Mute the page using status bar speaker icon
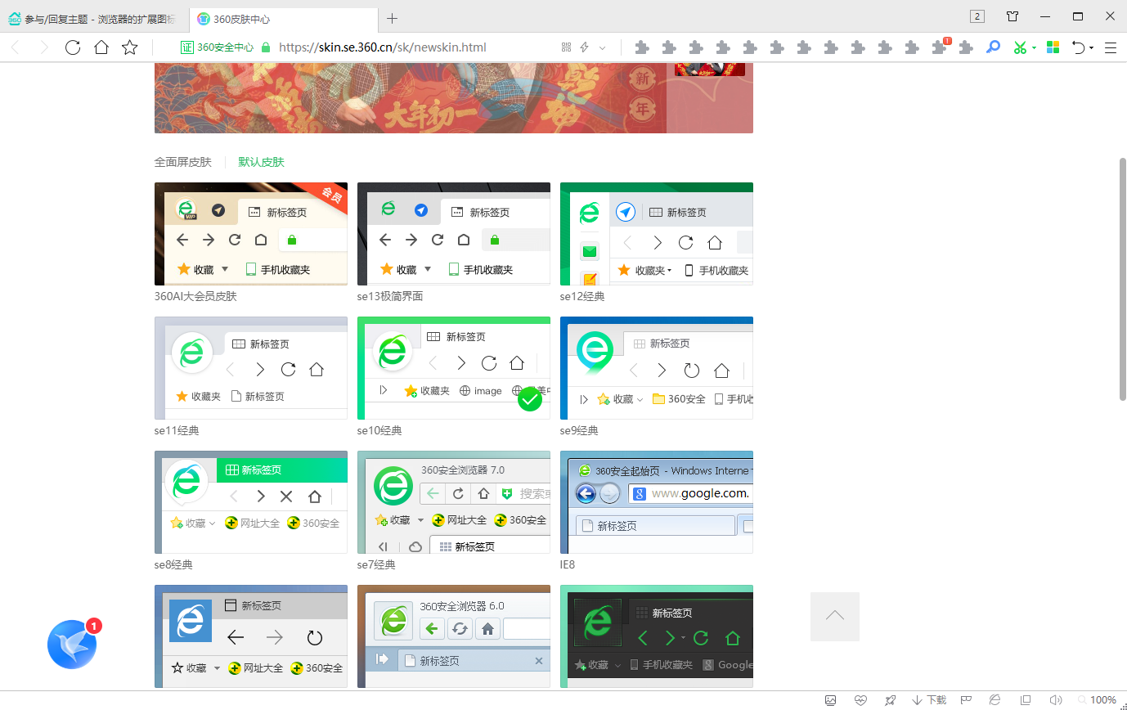Image resolution: width=1127 pixels, height=710 pixels. click(x=1056, y=700)
